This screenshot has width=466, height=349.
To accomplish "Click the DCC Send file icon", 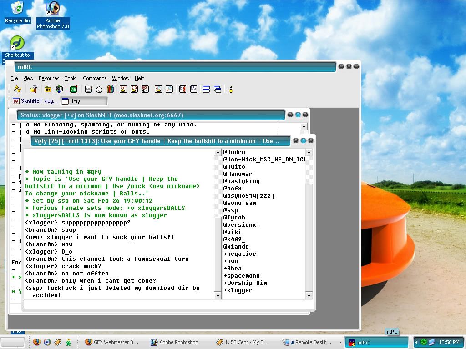I will (123, 89).
